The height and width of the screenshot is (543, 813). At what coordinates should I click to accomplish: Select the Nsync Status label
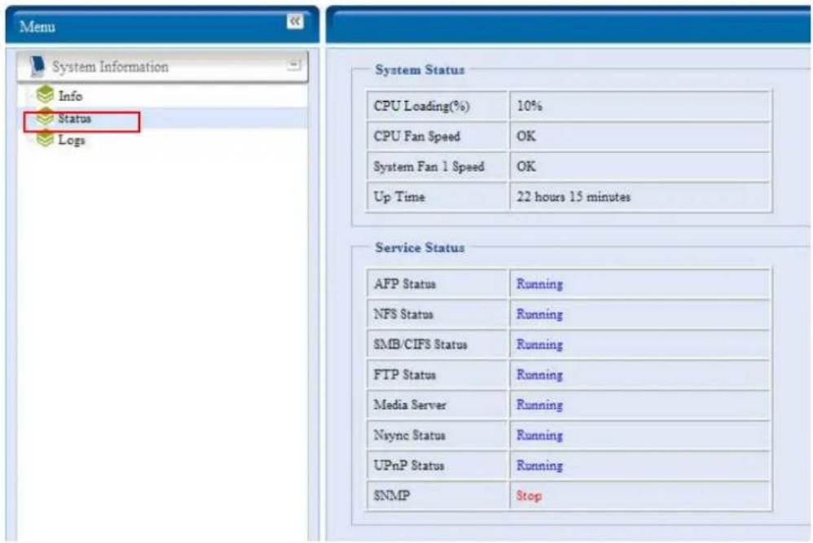[x=410, y=436]
